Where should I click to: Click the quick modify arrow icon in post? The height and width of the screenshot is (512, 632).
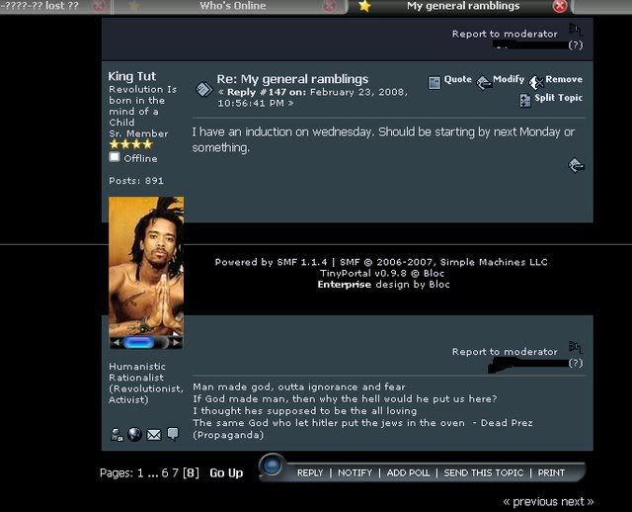[x=577, y=165]
